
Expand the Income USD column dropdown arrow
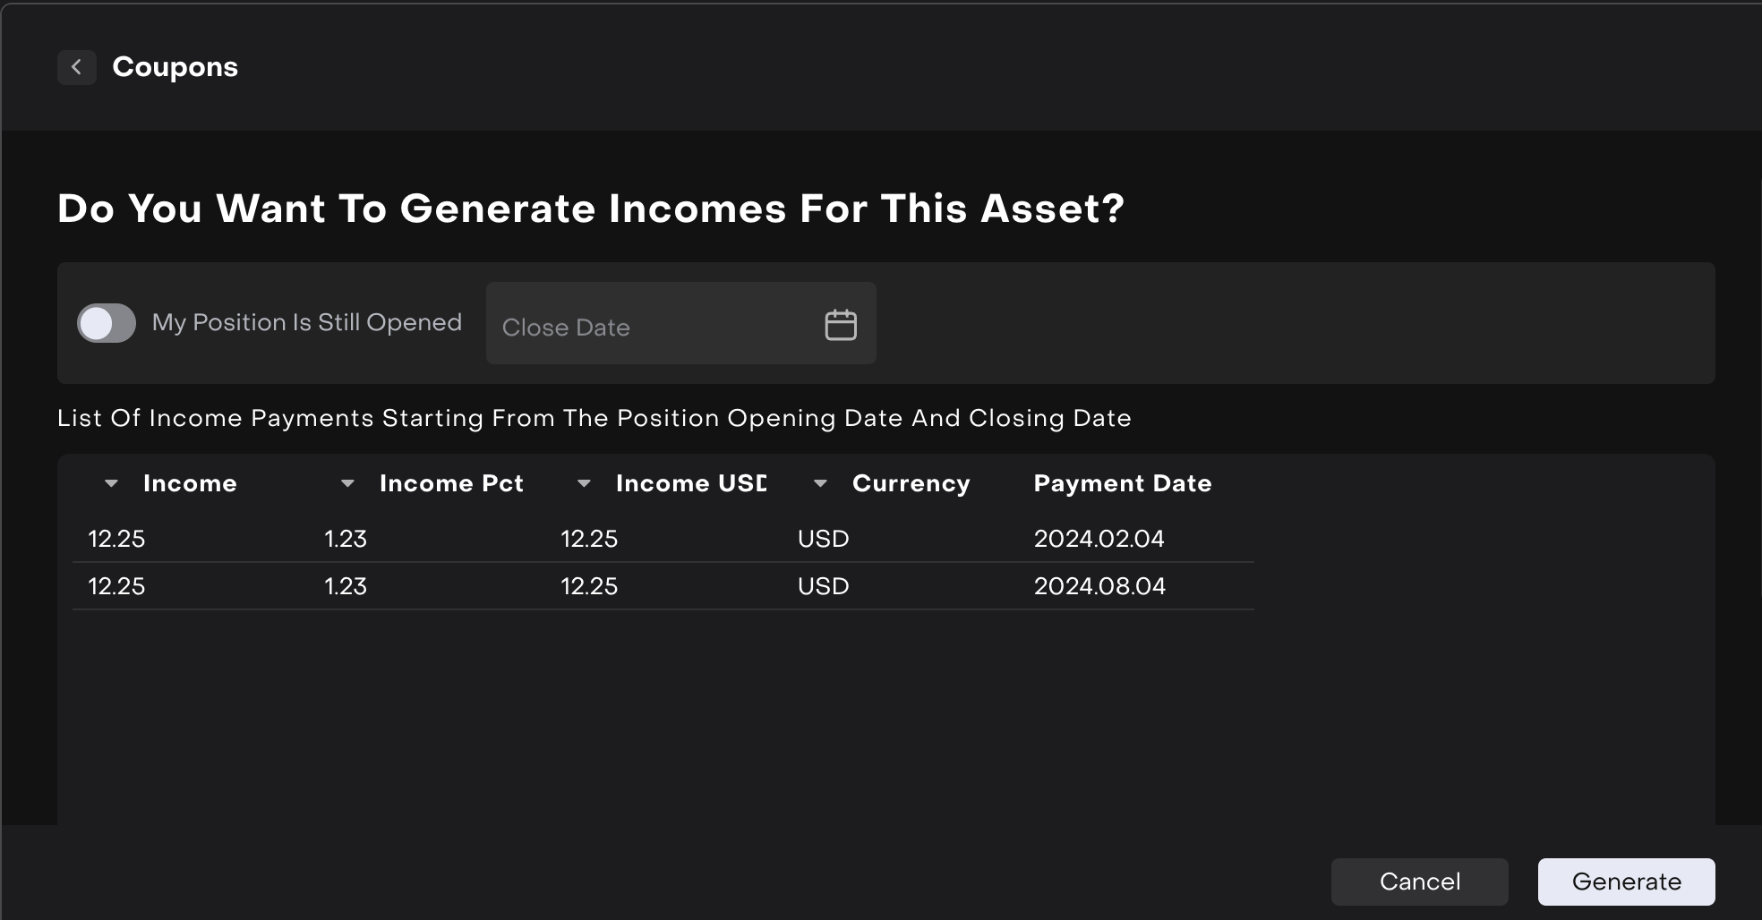[x=584, y=483]
